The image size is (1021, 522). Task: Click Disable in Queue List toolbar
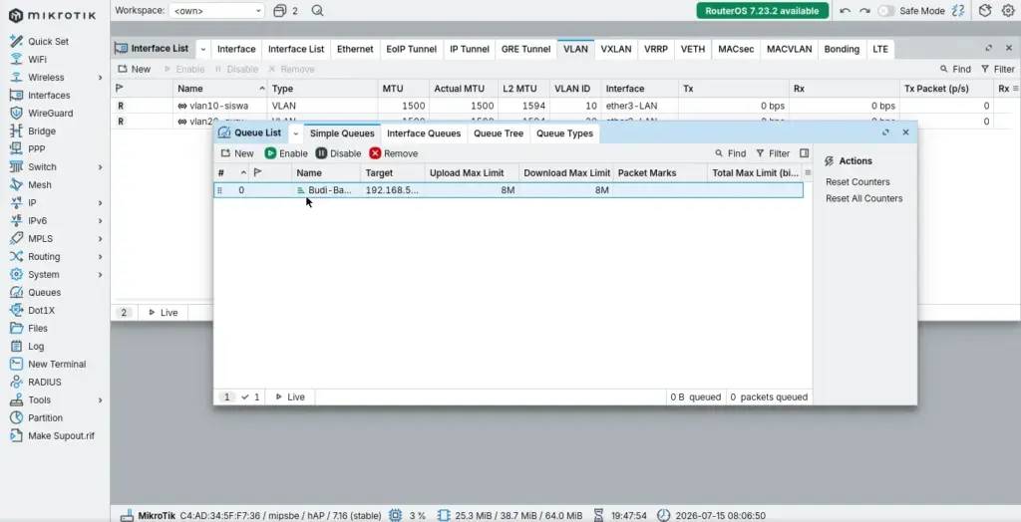[338, 153]
